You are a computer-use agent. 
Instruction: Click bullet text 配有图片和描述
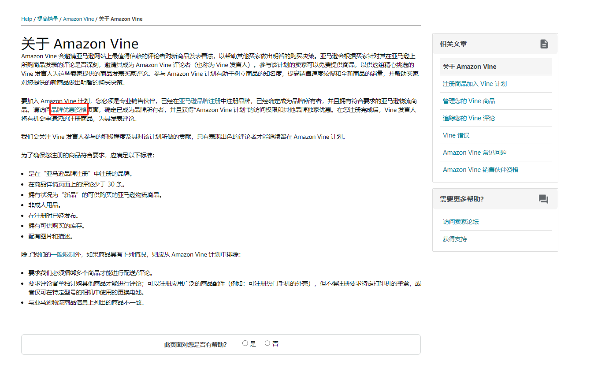[51, 236]
